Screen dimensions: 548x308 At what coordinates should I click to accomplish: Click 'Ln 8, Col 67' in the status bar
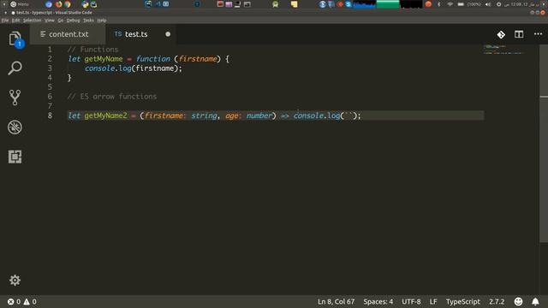(x=336, y=301)
